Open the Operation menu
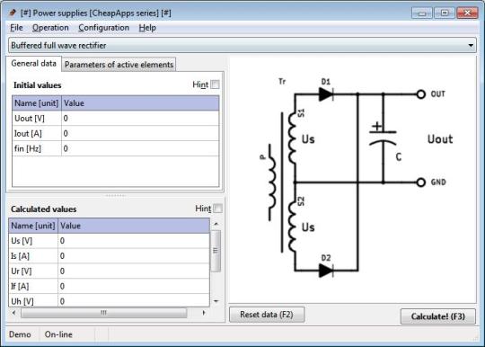485x347 pixels. coord(50,28)
